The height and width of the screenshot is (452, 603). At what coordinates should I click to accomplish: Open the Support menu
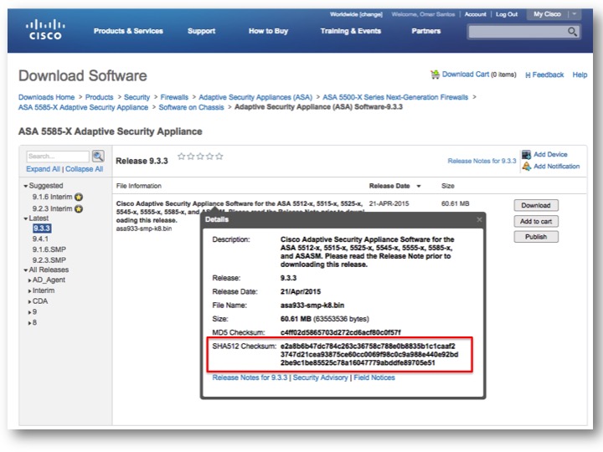pyautogui.click(x=202, y=31)
